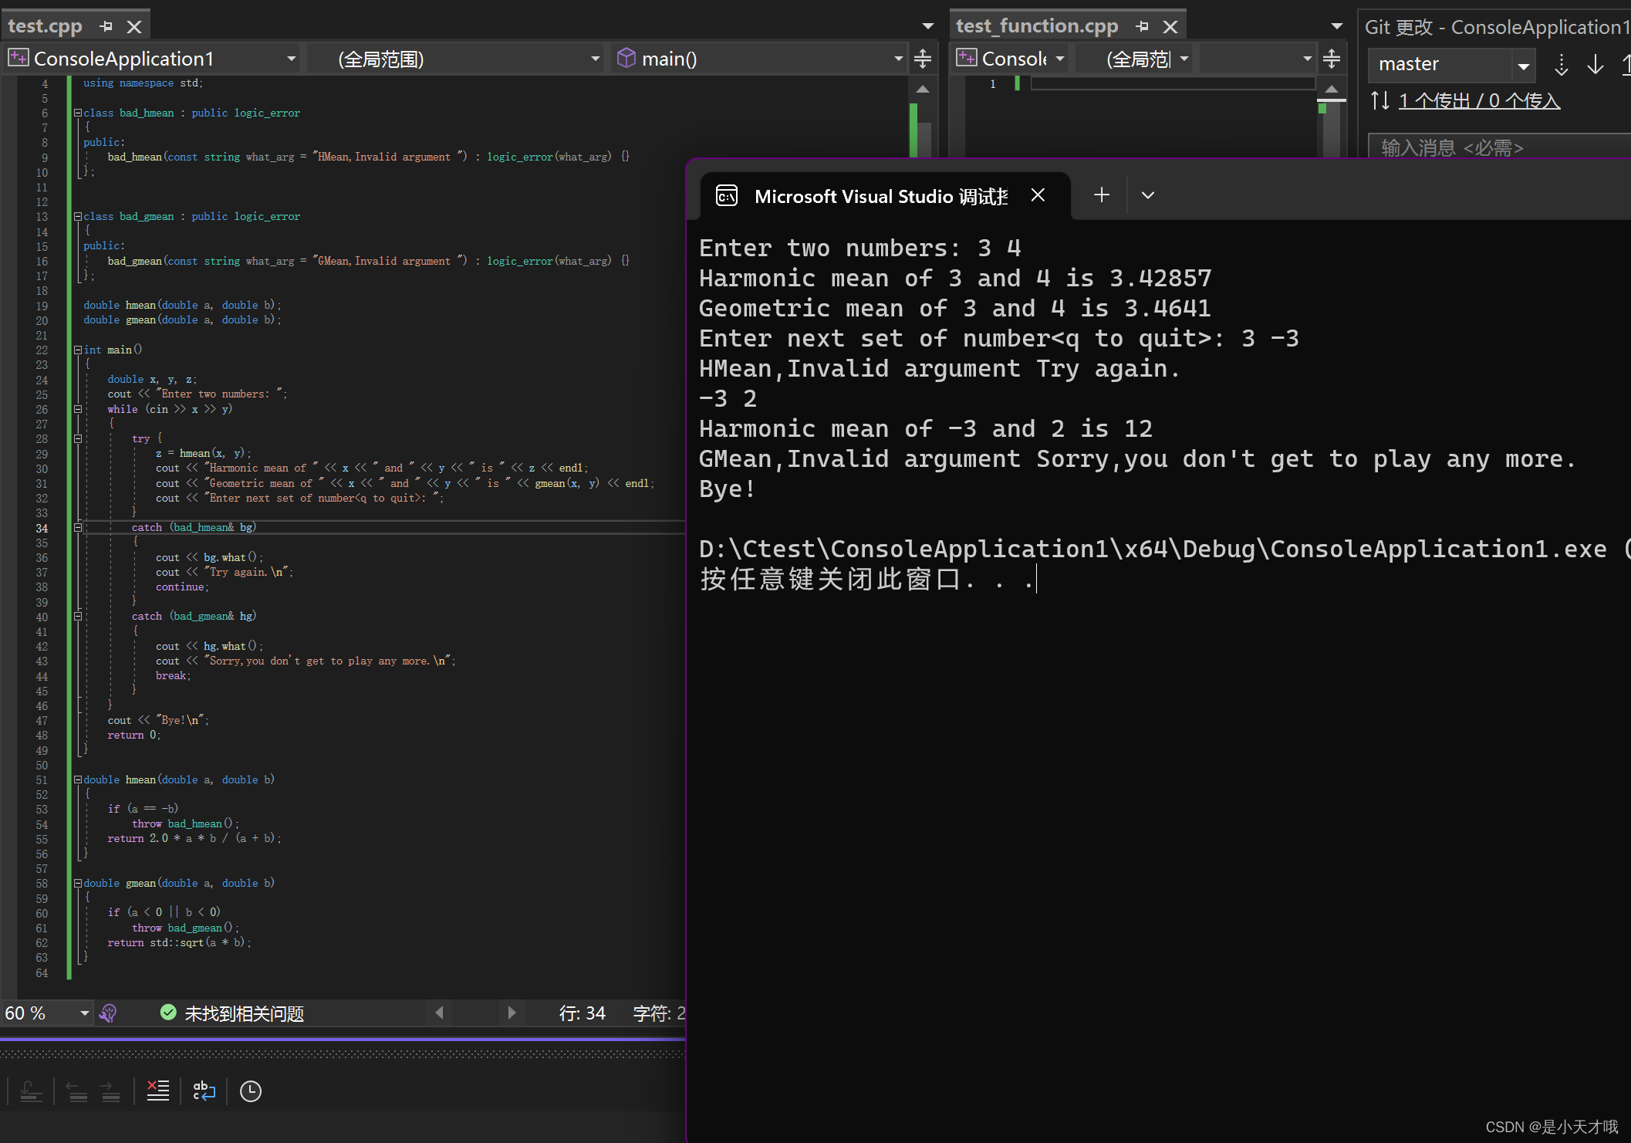Viewport: 1631px width, 1143px height.
Task: Click the terminal console icon
Action: (x=727, y=196)
